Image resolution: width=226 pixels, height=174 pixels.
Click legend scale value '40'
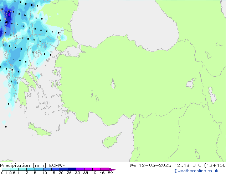point(94,173)
